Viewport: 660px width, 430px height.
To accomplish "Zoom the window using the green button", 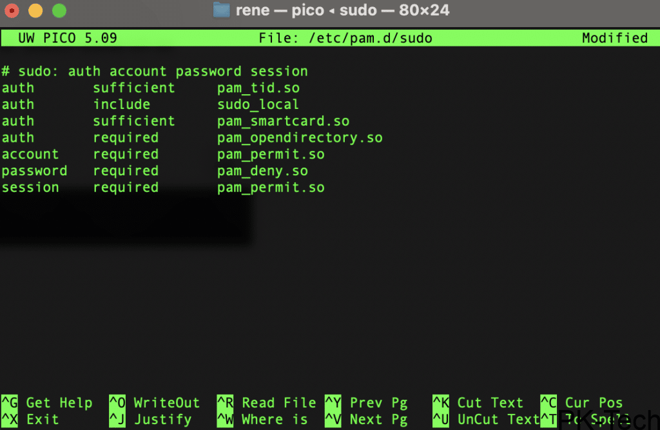I will [59, 11].
